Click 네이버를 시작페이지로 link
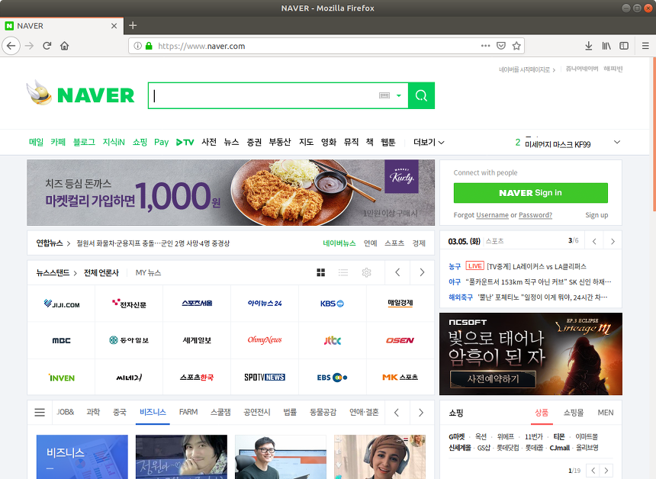 tap(527, 69)
